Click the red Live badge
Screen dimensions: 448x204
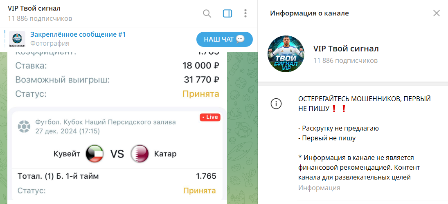pyautogui.click(x=210, y=117)
